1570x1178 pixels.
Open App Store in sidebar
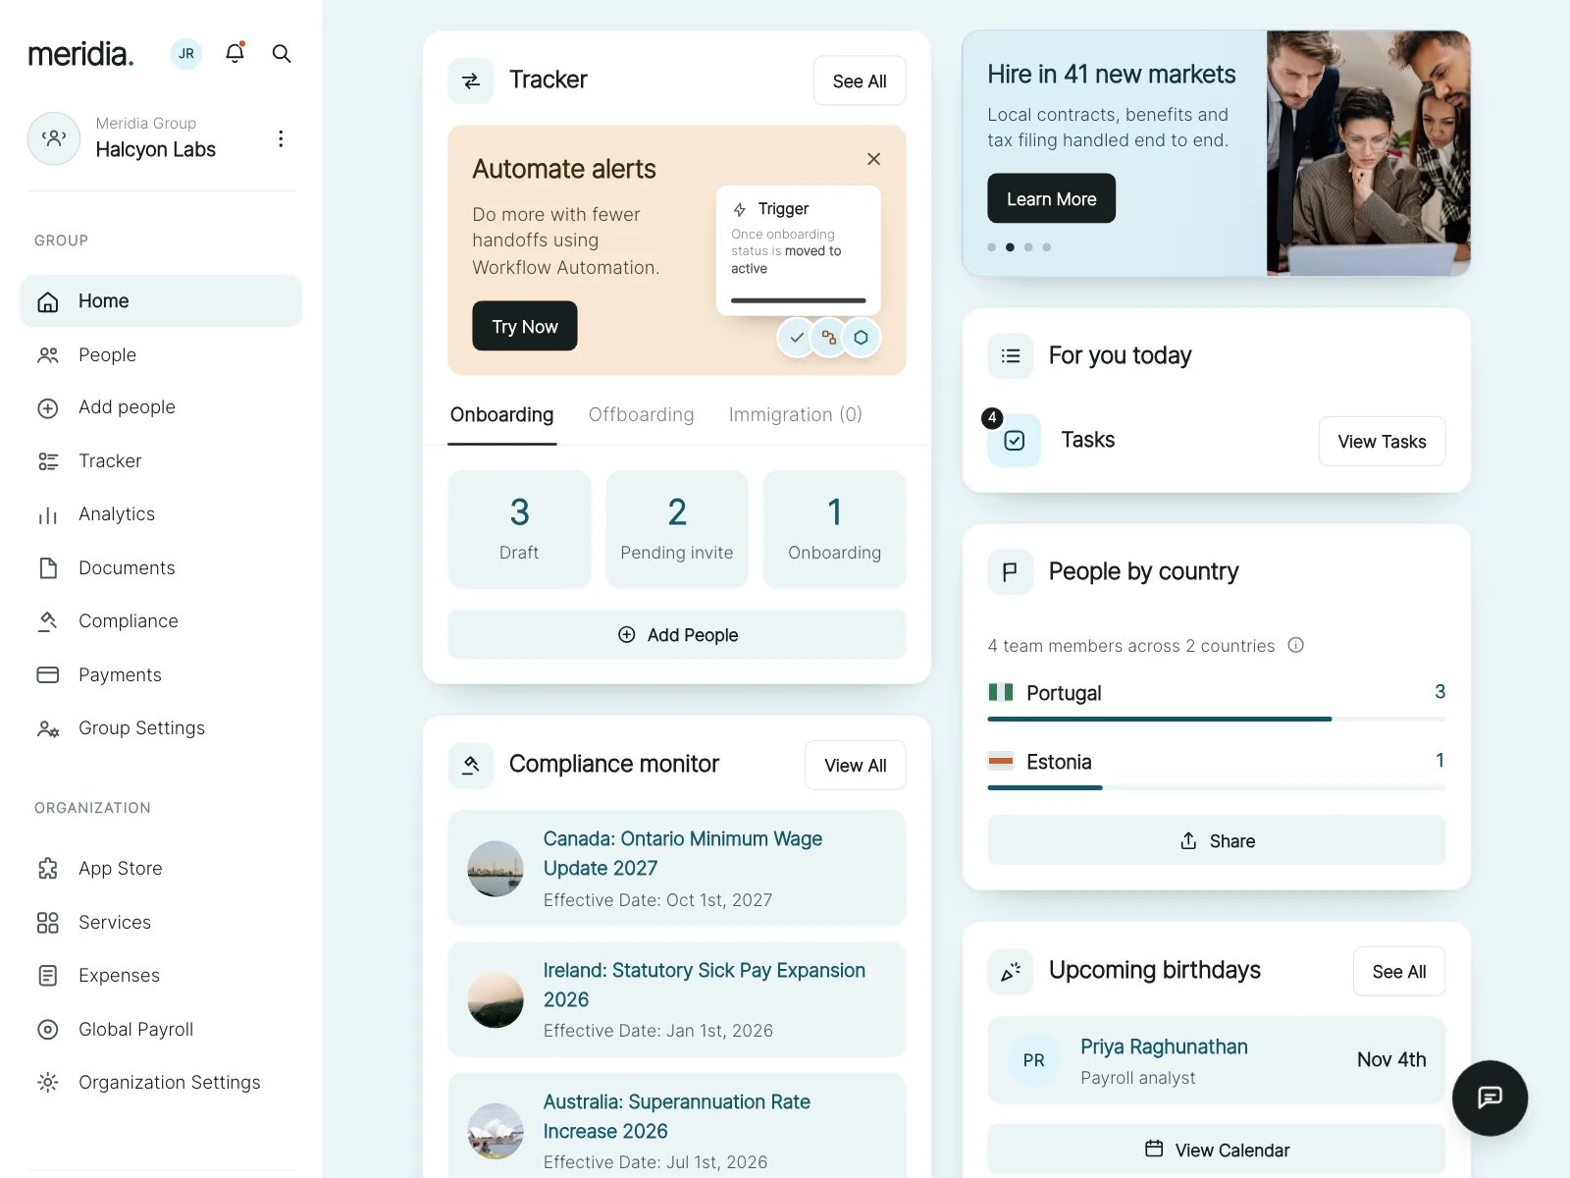pyautogui.click(x=161, y=869)
